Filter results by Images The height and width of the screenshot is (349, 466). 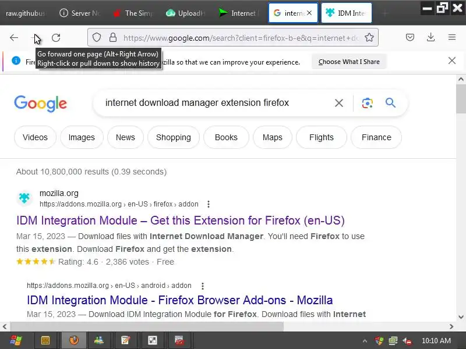pyautogui.click(x=82, y=137)
